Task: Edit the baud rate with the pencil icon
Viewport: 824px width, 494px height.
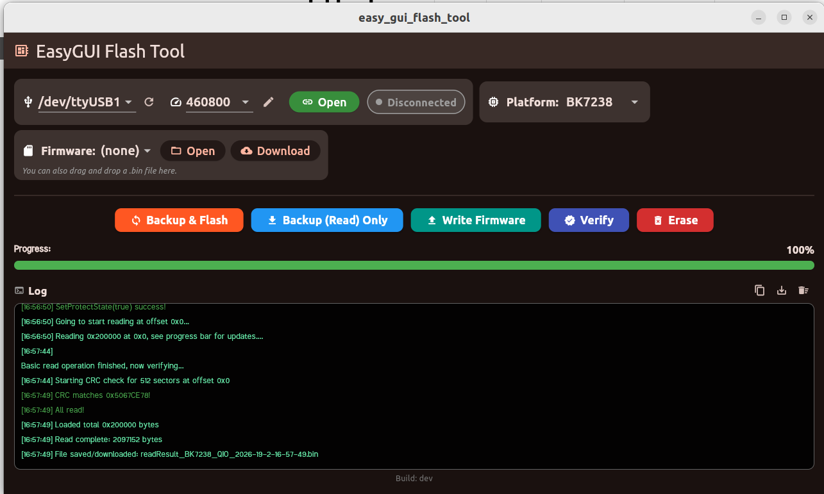Action: [269, 102]
